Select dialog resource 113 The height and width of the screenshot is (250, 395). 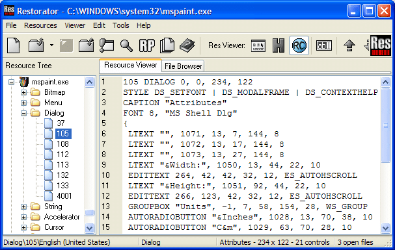coord(62,164)
